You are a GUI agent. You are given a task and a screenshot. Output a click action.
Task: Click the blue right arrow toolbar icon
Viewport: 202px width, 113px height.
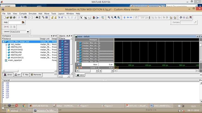click(x=131, y=18)
